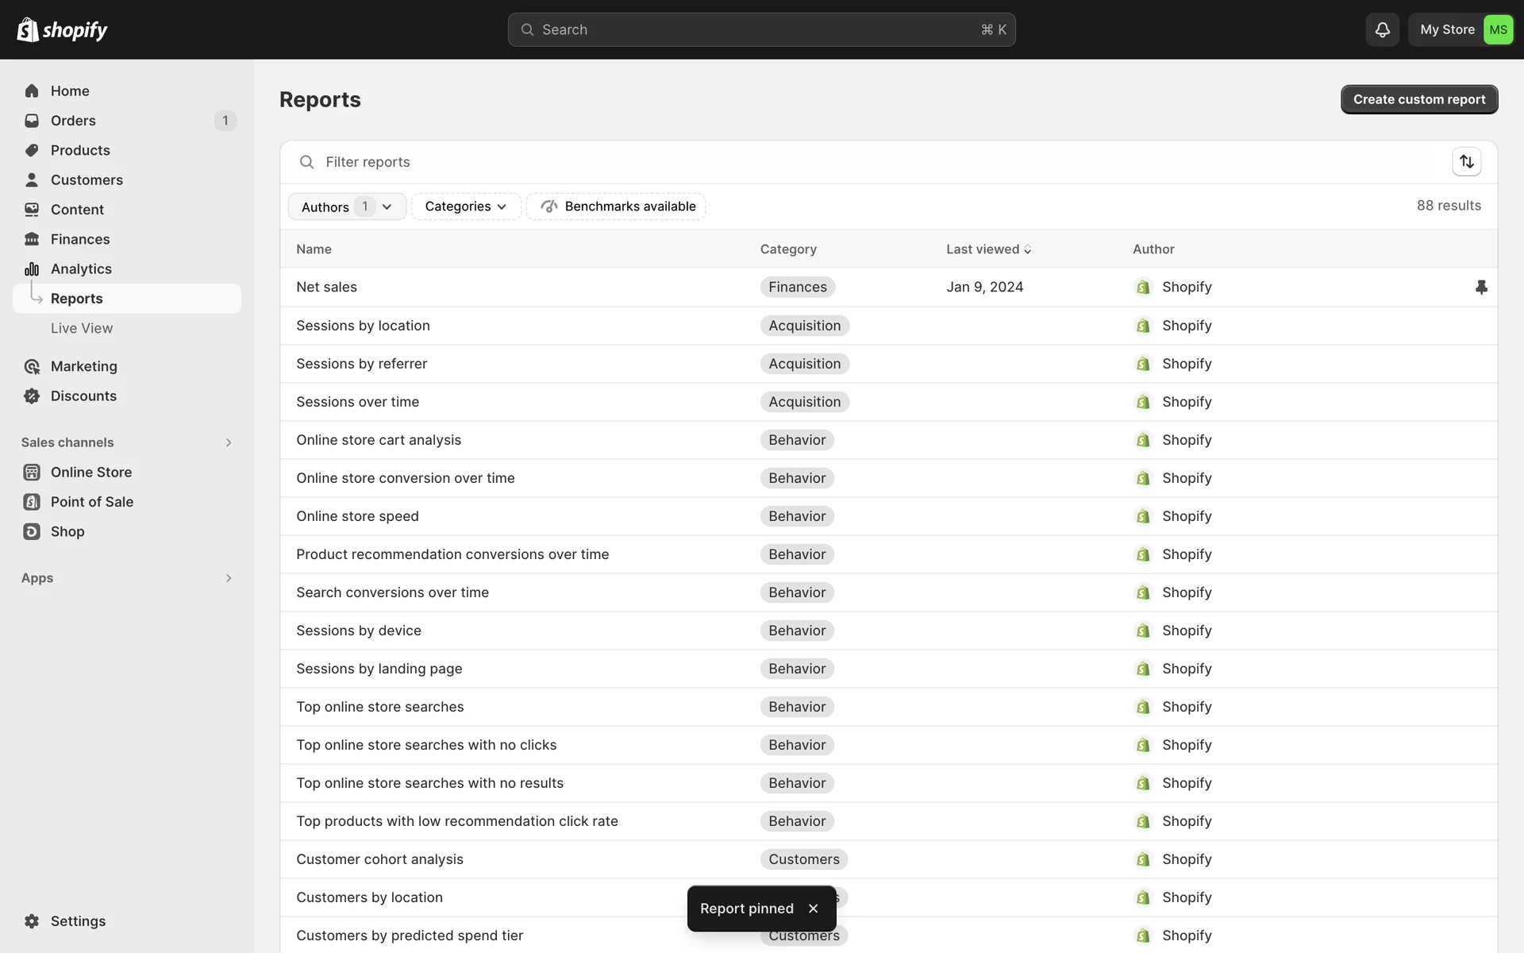Click the notifications bell icon
The height and width of the screenshot is (953, 1524).
(1382, 29)
